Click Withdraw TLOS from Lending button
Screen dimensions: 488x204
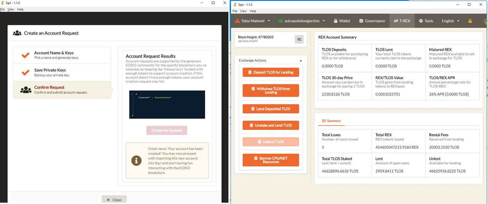271,91
